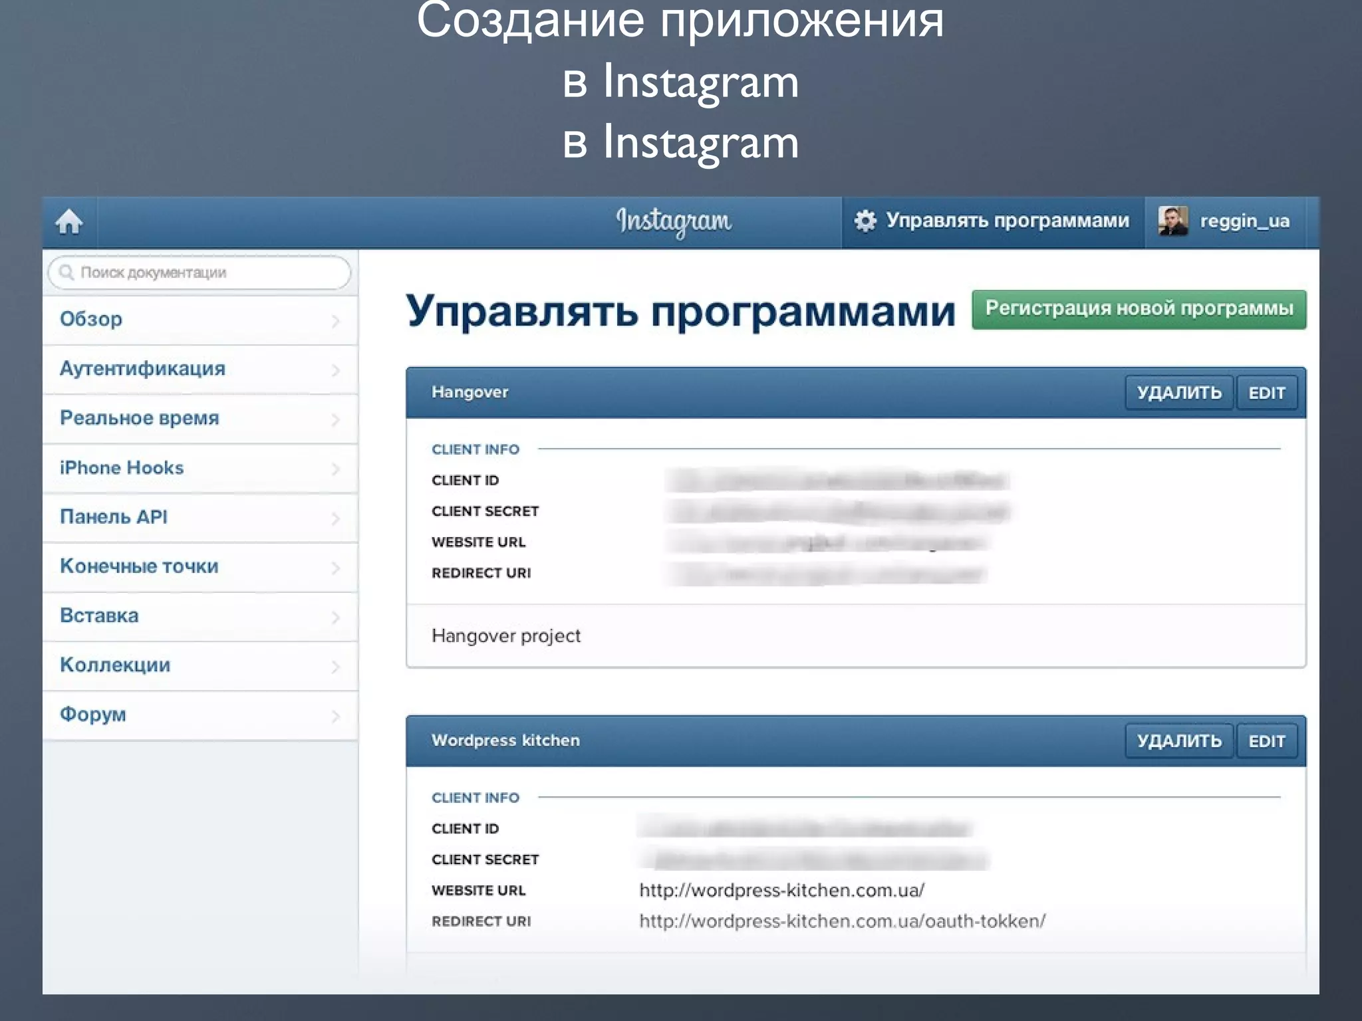The width and height of the screenshot is (1362, 1021).
Task: Select Форум in the sidebar
Action: point(200,715)
